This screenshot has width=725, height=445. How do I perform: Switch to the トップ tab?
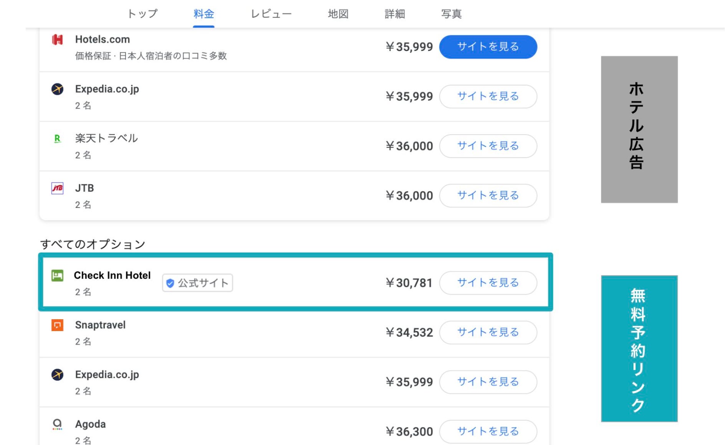click(x=142, y=14)
